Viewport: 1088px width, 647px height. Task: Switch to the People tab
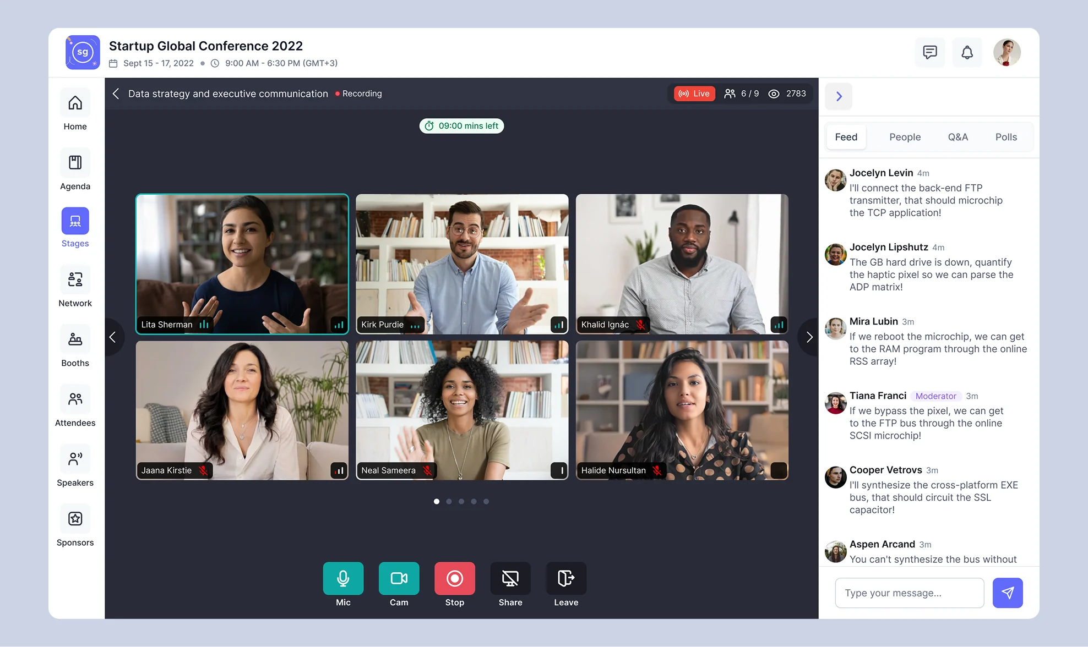coord(905,137)
